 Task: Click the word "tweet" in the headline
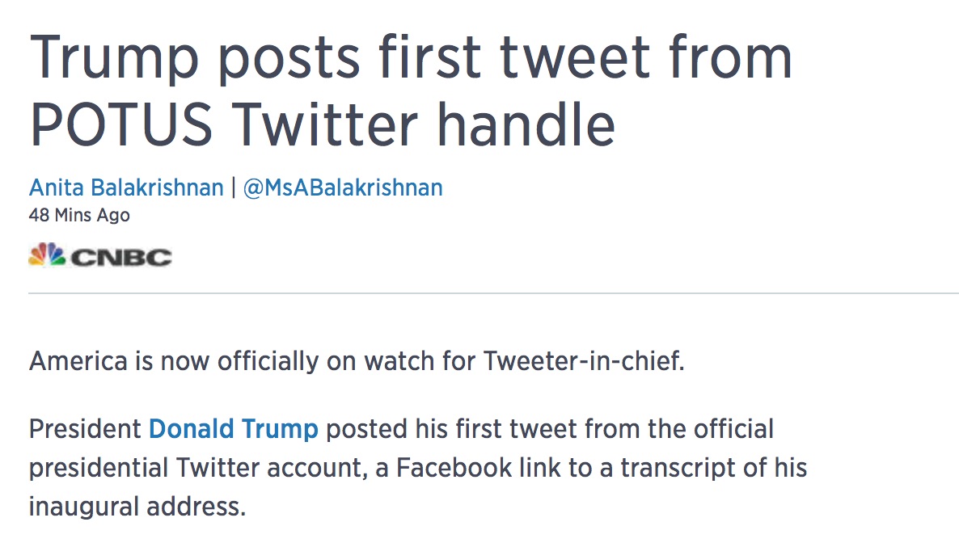(574, 59)
